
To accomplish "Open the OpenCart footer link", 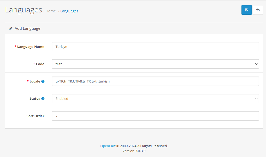I will [x=108, y=146].
